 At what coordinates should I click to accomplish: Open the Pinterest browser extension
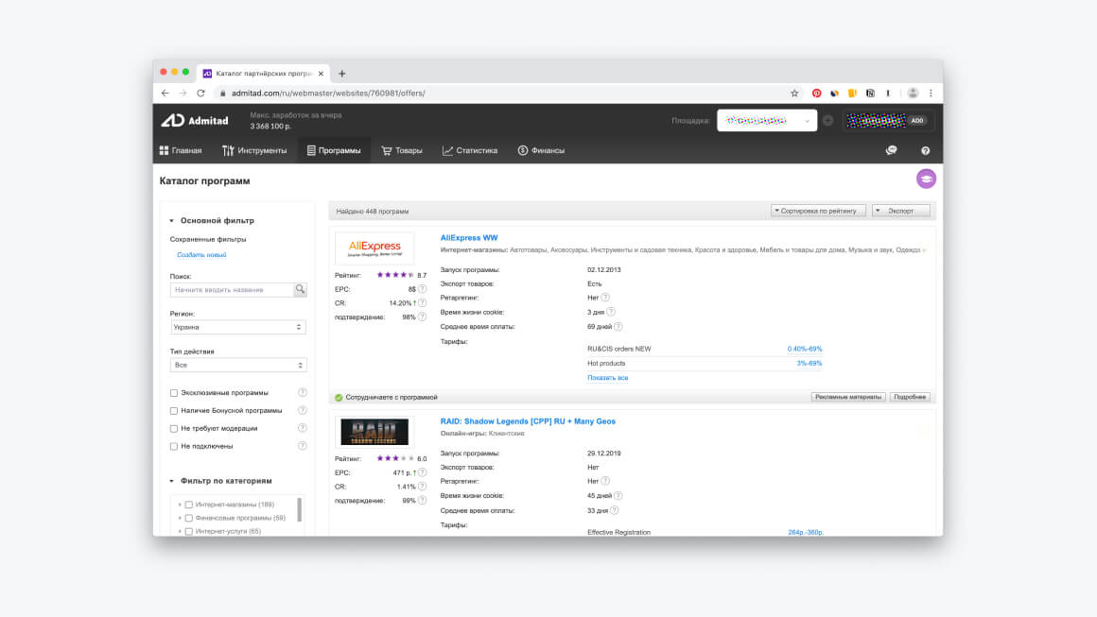click(x=816, y=93)
